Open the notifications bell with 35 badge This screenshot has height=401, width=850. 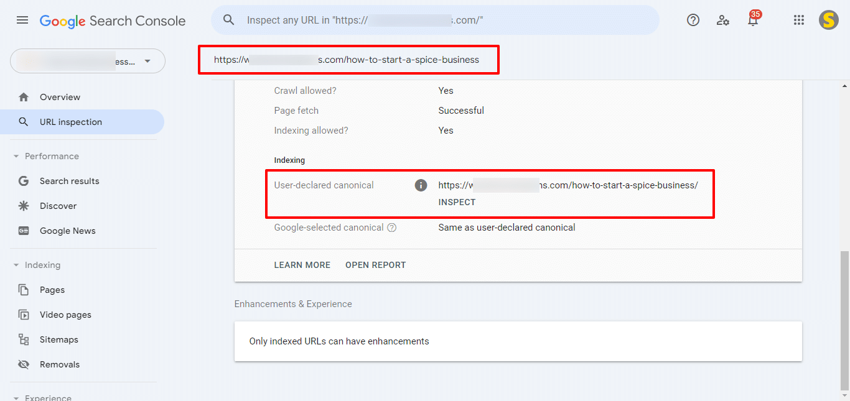click(x=754, y=19)
